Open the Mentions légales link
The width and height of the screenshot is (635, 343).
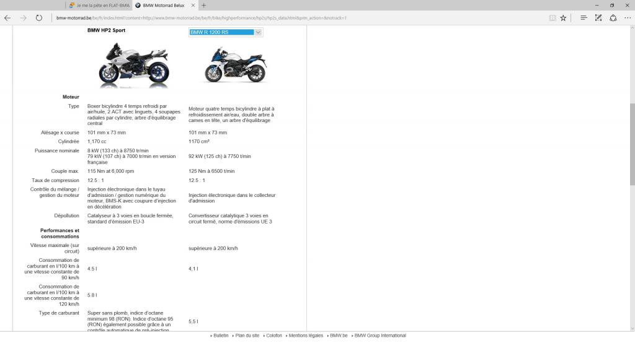coord(306,336)
